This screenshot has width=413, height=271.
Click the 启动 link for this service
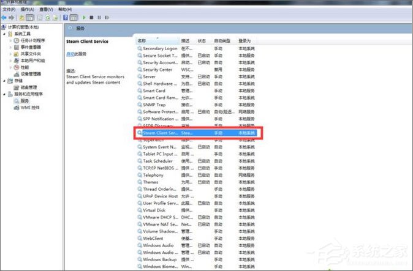(70, 54)
